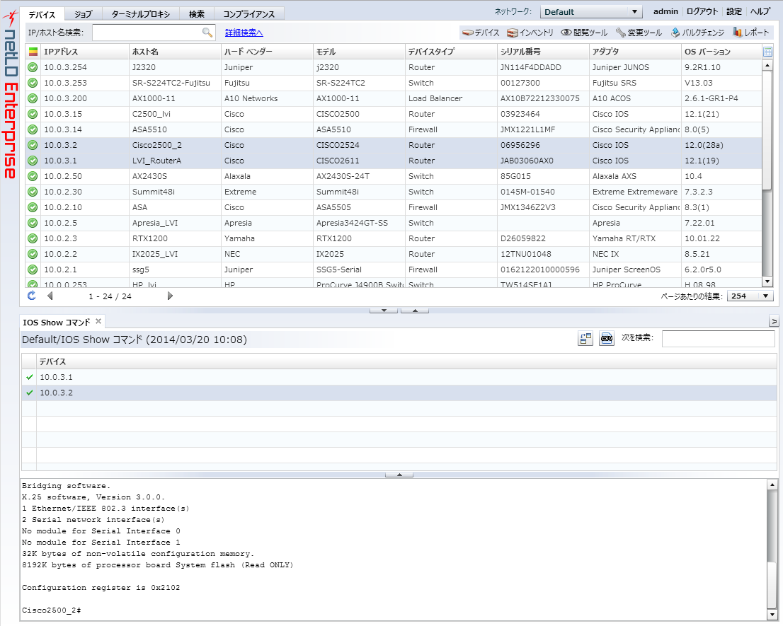Sort by OS バージョン column header
The width and height of the screenshot is (783, 626).
point(721,52)
